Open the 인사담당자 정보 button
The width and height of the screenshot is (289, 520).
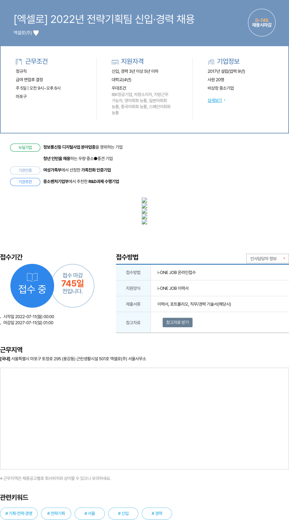267,258
